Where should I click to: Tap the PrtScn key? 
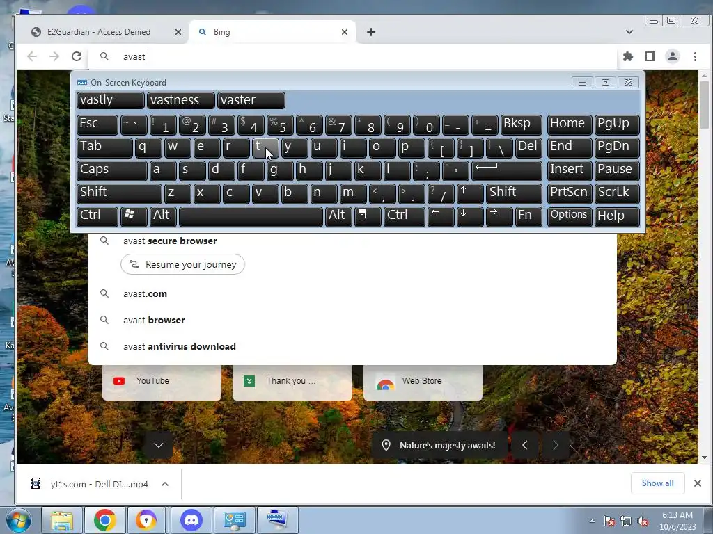pos(570,193)
